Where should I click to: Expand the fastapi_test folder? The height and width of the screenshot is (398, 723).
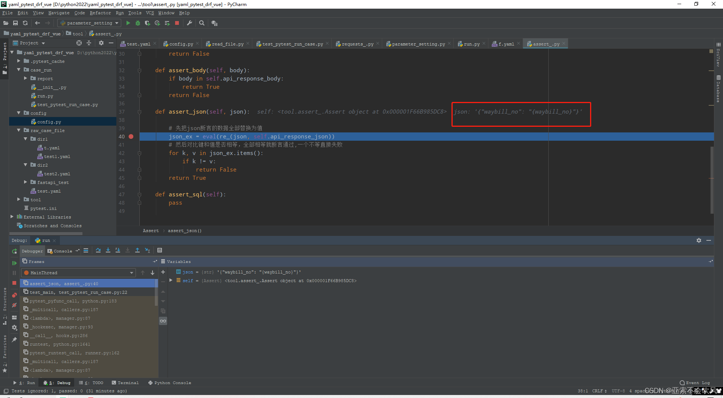[26, 182]
